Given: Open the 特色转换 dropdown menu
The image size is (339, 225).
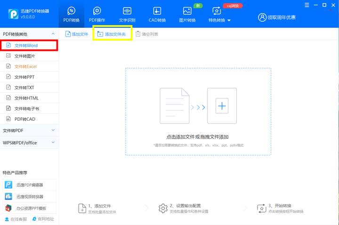Looking at the screenshot, I should coord(219,14).
